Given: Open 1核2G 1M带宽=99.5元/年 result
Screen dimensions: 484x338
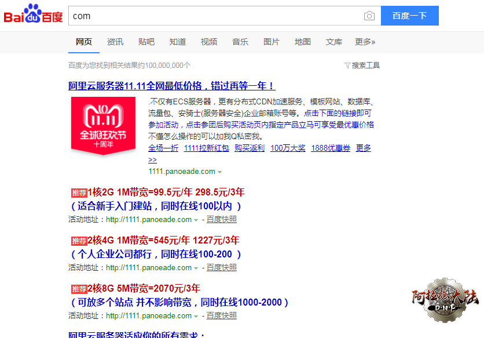Looking at the screenshot, I should (166, 192).
